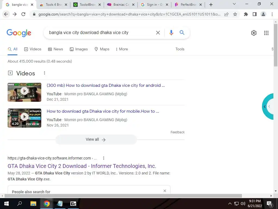Click the Google logo
The height and width of the screenshot is (209, 278).
pyautogui.click(x=19, y=33)
